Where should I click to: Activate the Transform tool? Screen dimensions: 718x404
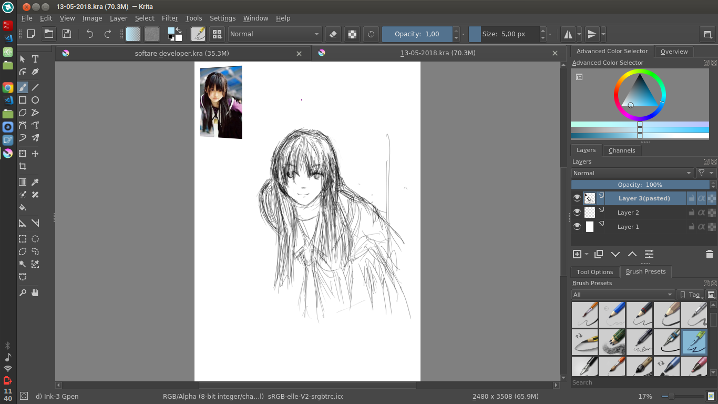pyautogui.click(x=22, y=153)
